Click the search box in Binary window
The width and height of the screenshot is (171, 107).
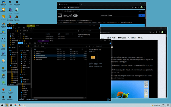pyautogui.click(x=101, y=46)
